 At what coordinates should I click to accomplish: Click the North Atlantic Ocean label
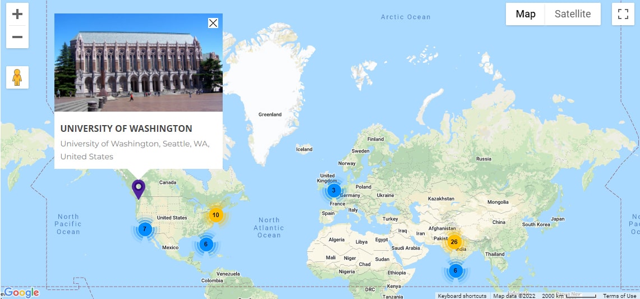[x=269, y=228]
